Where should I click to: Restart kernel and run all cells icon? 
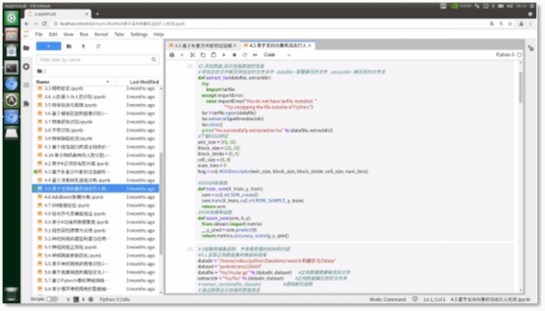coord(255,55)
